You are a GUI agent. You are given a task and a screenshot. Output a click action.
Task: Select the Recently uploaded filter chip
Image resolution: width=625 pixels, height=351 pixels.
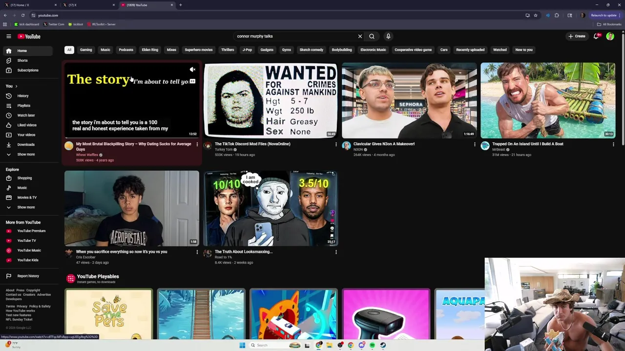pyautogui.click(x=470, y=50)
